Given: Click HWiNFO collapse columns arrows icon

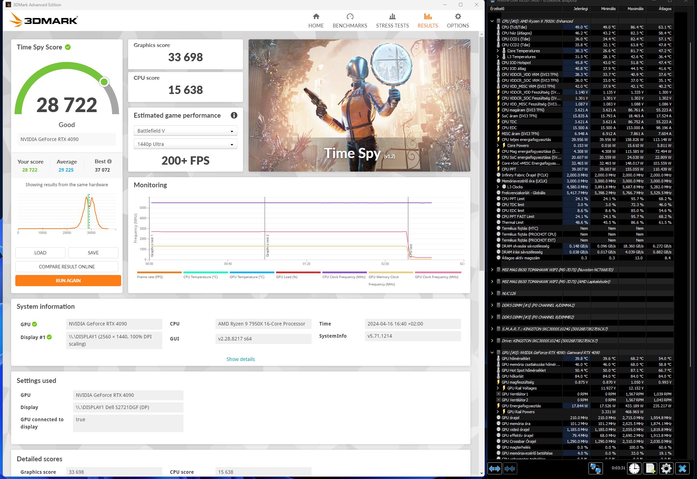Looking at the screenshot, I should pyautogui.click(x=510, y=469).
